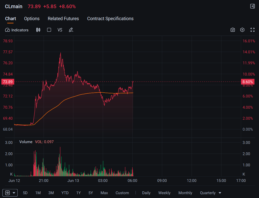Open the Indicators panel
The height and width of the screenshot is (198, 259).
tap(17, 30)
